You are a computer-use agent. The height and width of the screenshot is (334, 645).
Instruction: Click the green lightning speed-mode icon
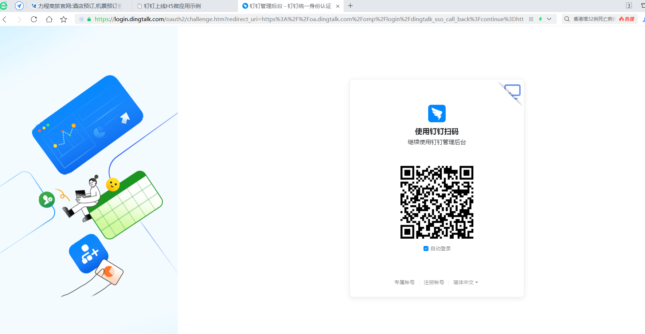[540, 19]
